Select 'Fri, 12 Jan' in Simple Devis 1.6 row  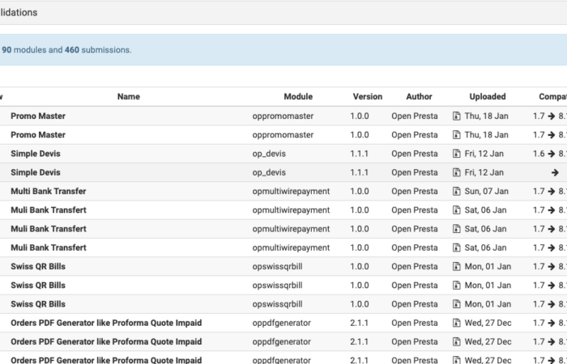click(x=484, y=154)
